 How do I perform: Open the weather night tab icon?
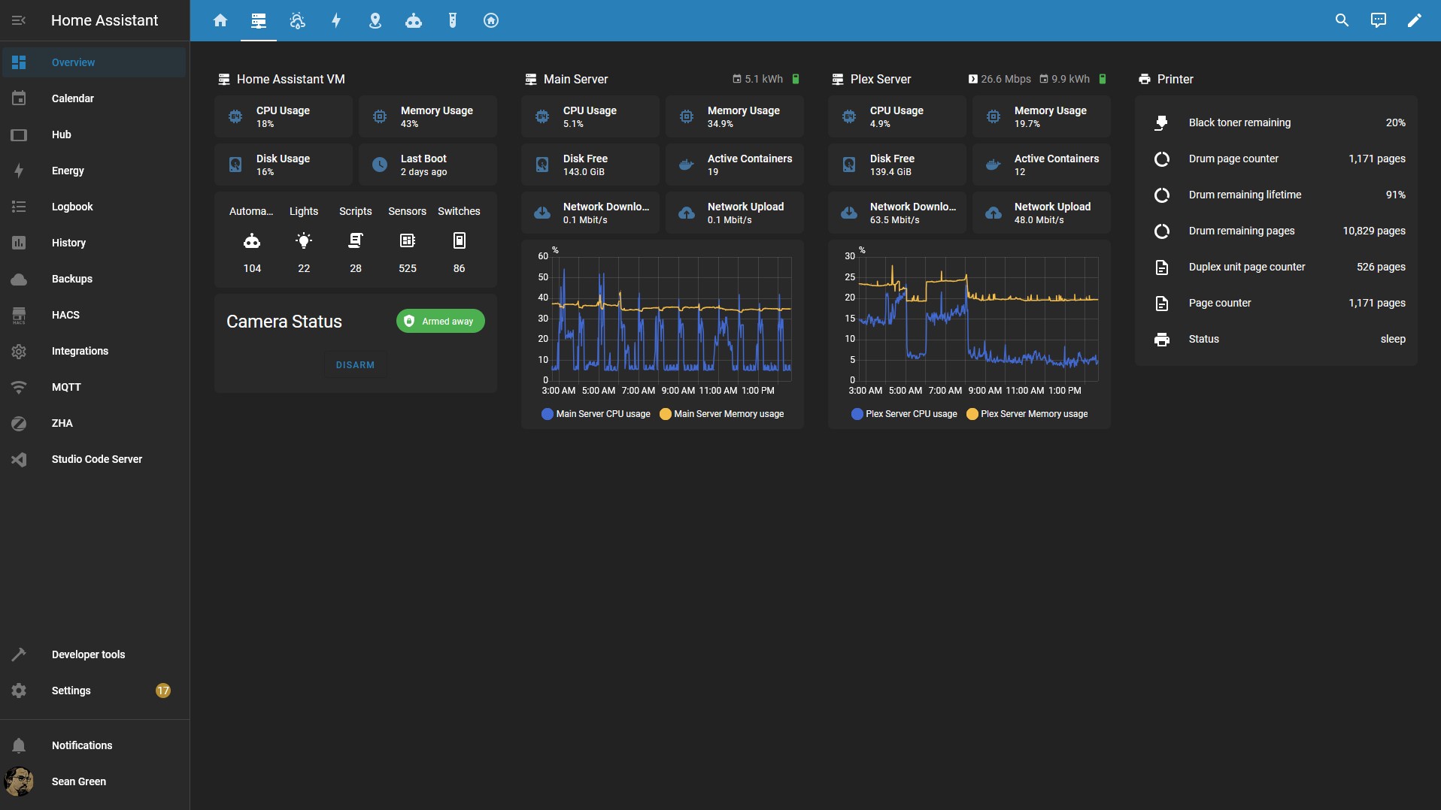click(x=298, y=20)
